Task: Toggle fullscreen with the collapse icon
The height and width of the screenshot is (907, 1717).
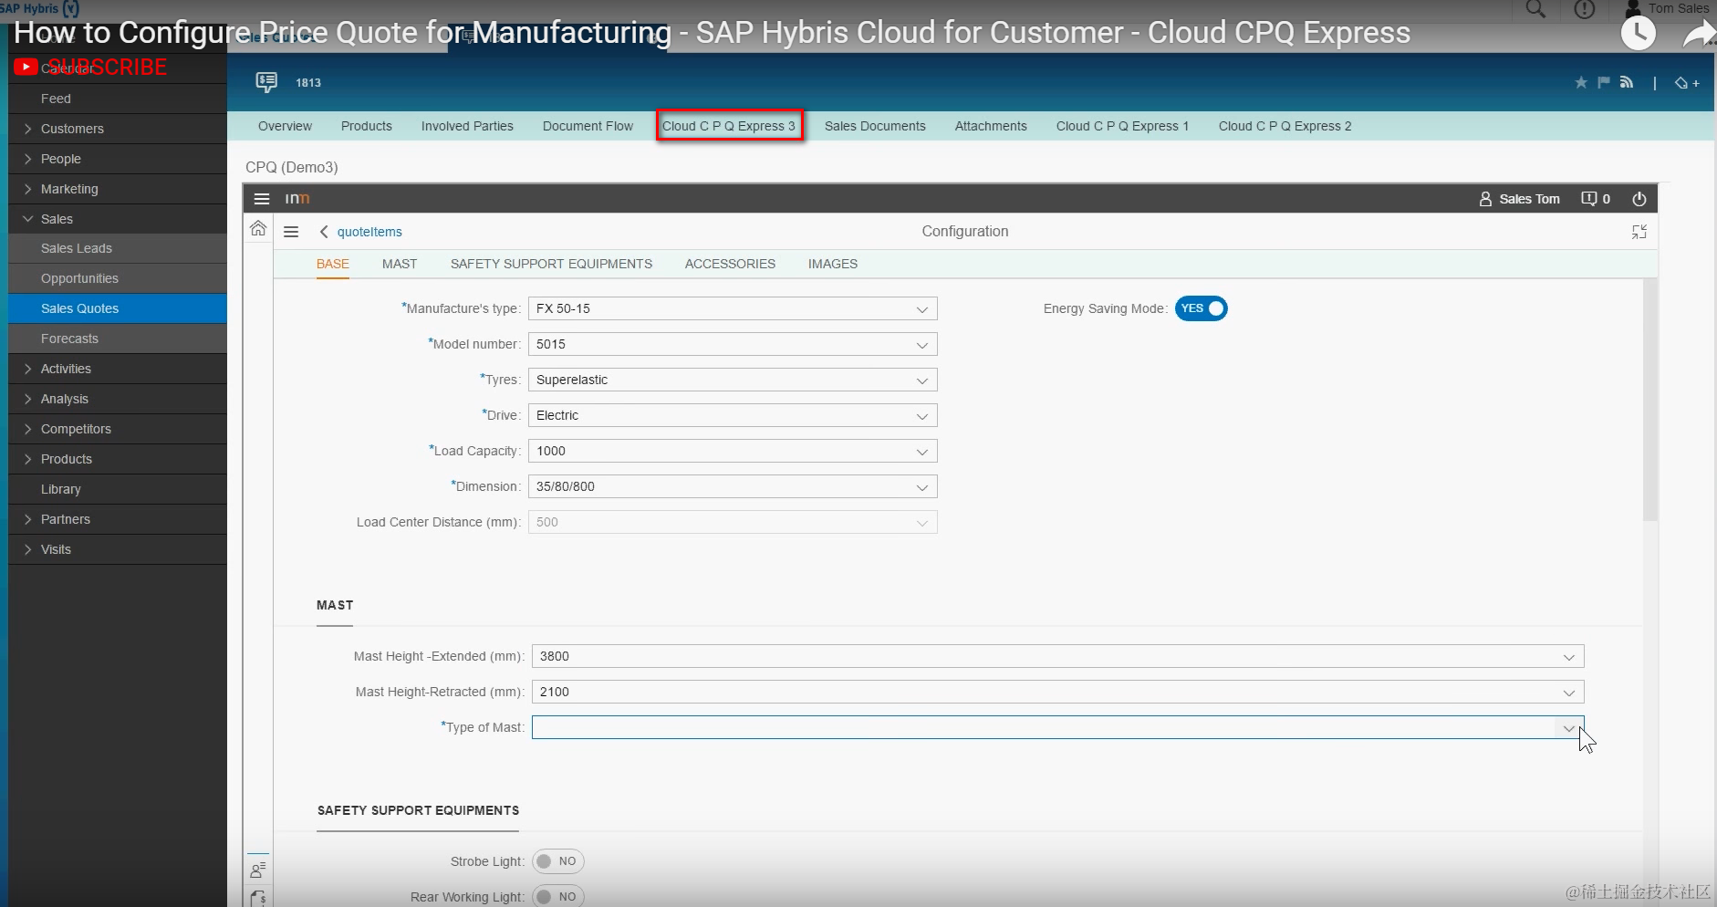Action: tap(1639, 232)
